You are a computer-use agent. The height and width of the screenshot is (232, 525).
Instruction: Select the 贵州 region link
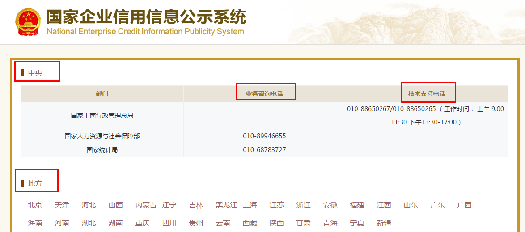196,223
